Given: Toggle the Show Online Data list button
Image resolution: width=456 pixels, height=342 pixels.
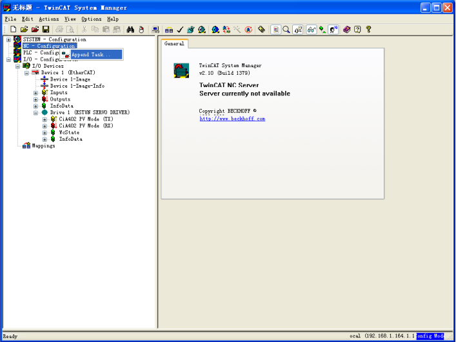Looking at the screenshot, I should 275,30.
